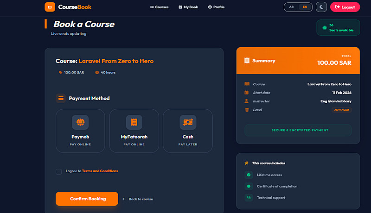This screenshot has height=213, width=371.
Task: Click the person icon beside Instructor
Action: pos(247,101)
